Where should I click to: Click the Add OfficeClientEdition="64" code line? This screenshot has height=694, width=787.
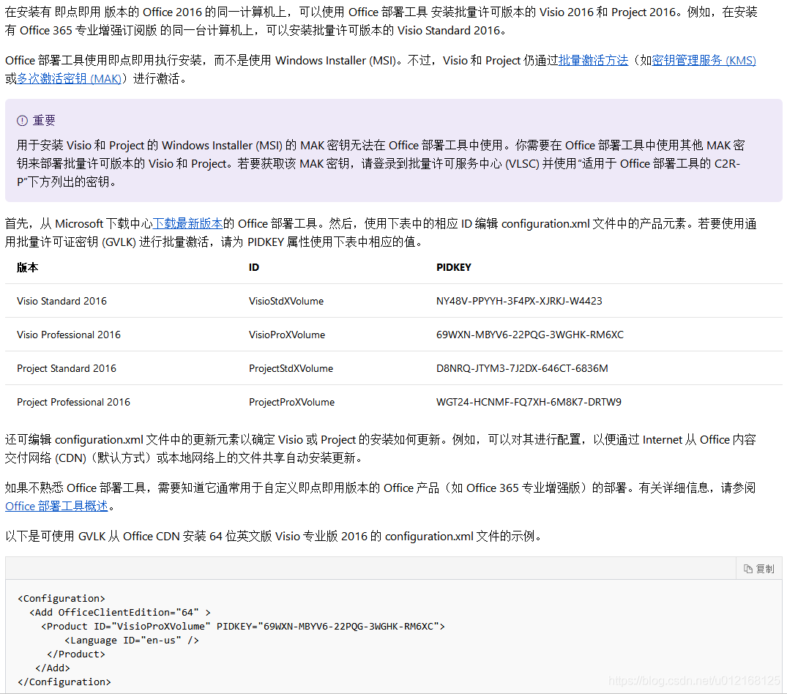tap(120, 612)
